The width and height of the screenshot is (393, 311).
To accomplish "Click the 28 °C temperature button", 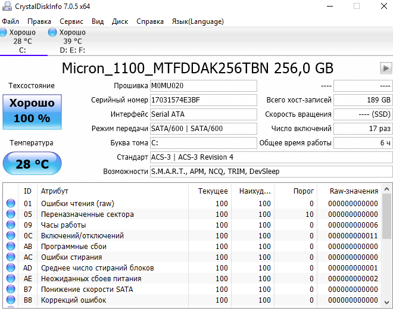I will coord(32,163).
